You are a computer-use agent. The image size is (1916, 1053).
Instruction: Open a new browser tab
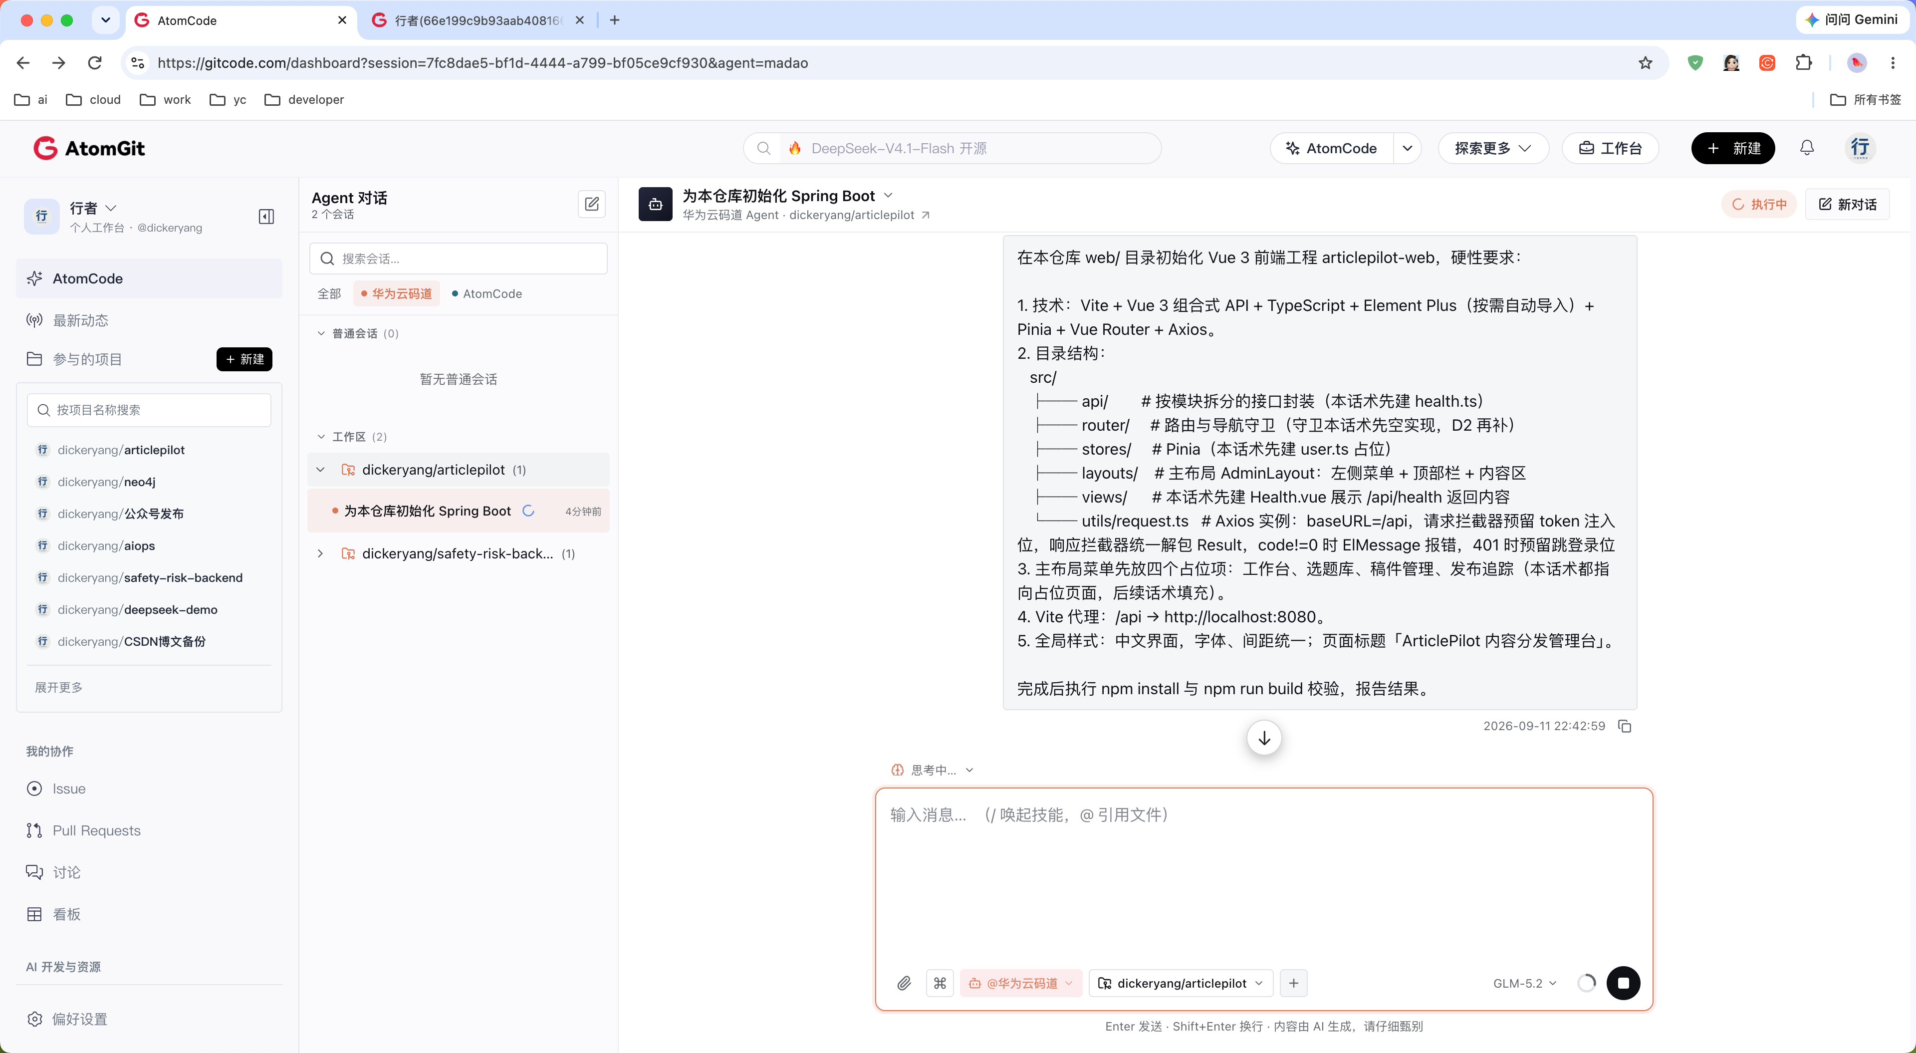point(614,20)
